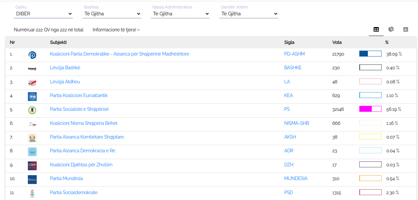Open the Njësia Administrative dropdown
The width and height of the screenshot is (418, 200).
click(181, 14)
